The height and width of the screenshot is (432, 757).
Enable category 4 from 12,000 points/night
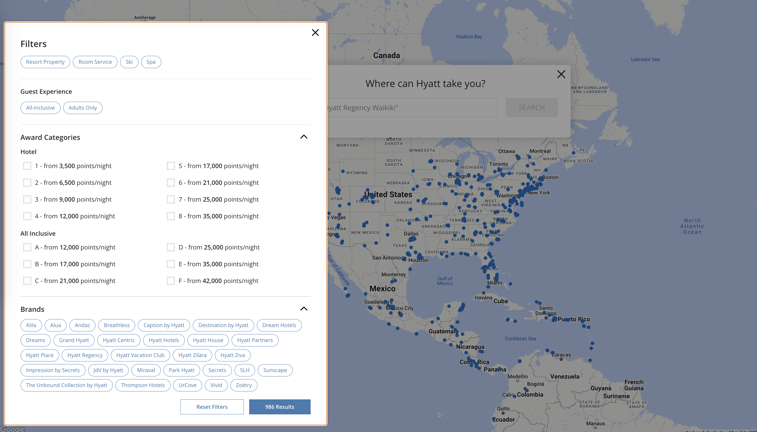point(27,216)
